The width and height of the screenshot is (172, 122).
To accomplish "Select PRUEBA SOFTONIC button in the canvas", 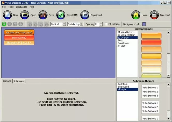I will tap(19, 33).
